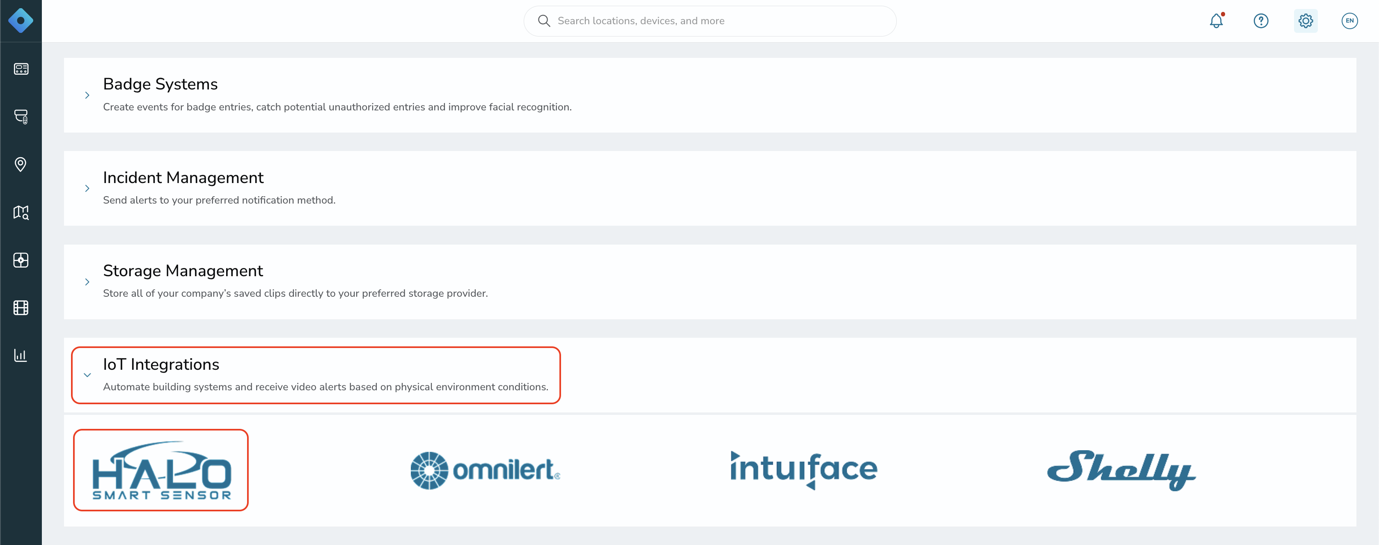
Task: Open the analytics bar chart sidebar icon
Action: 21,355
